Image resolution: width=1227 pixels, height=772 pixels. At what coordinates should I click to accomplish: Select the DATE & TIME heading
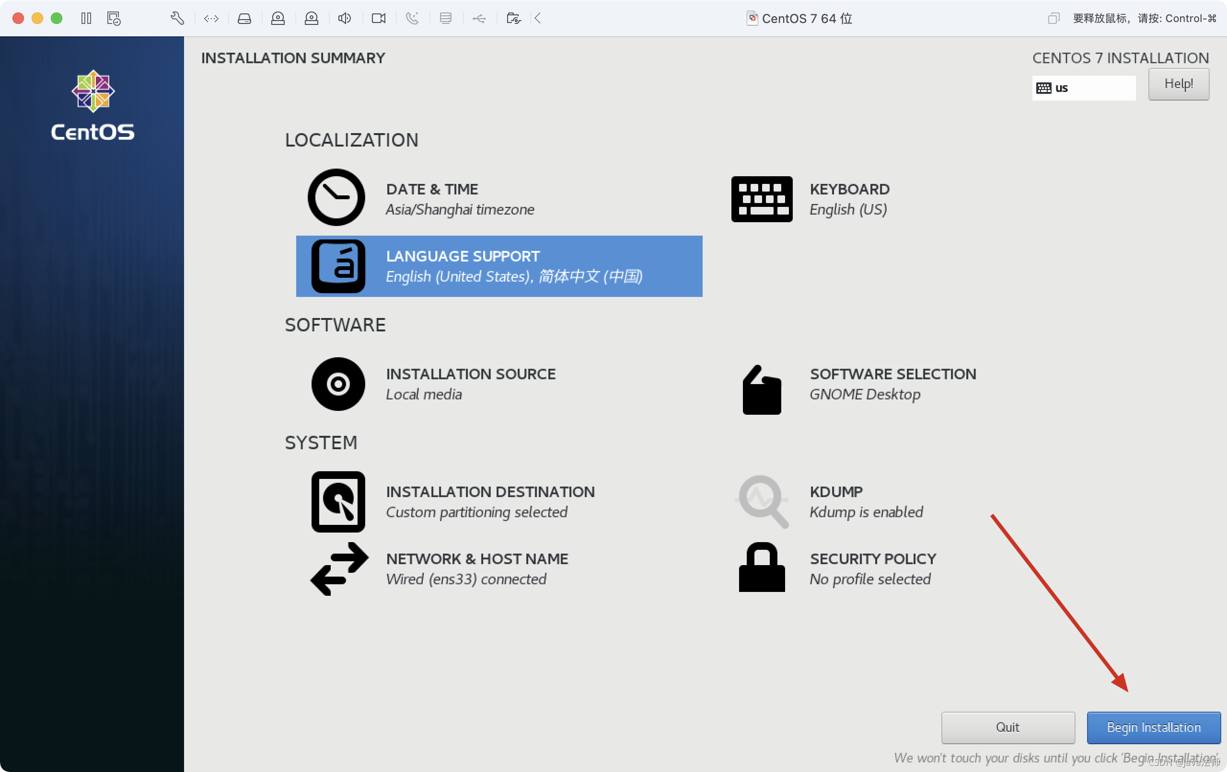click(x=432, y=190)
